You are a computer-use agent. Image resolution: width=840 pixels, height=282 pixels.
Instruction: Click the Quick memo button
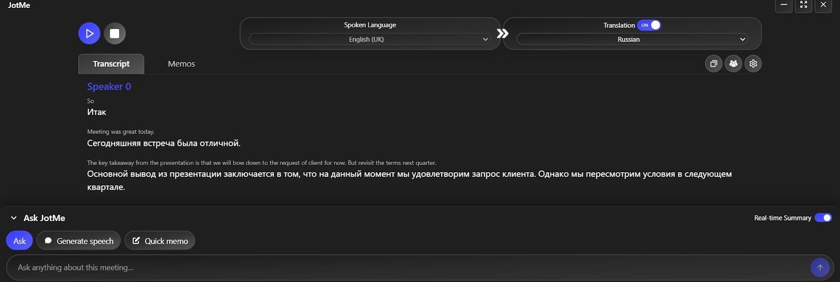pos(160,241)
